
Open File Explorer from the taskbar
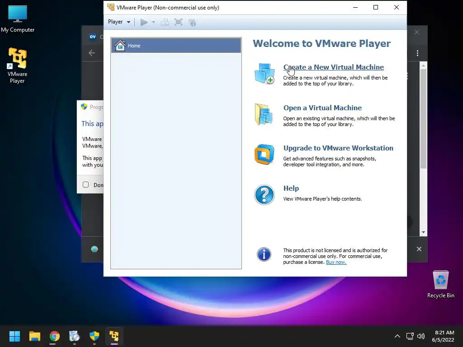(34, 336)
